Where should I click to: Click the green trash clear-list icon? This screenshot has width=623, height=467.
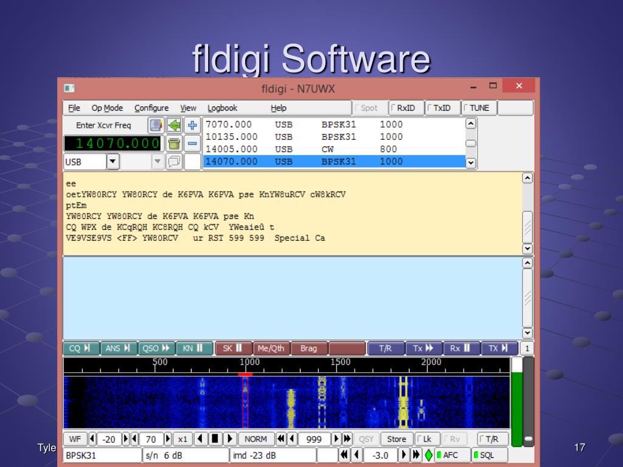click(x=174, y=144)
